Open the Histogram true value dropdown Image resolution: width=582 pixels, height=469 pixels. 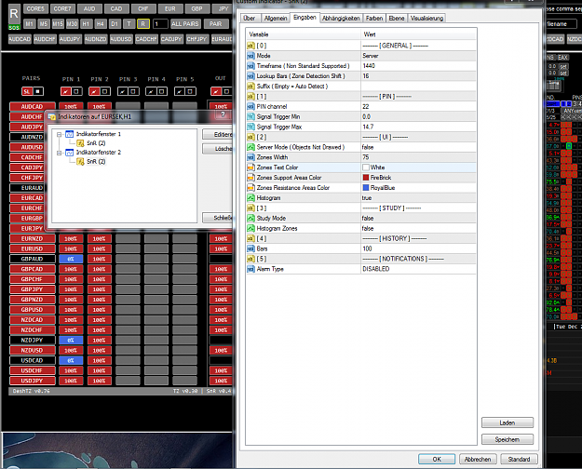tap(418, 198)
